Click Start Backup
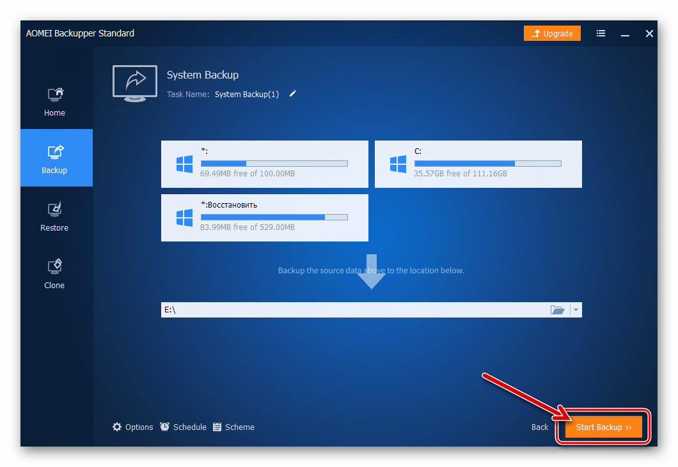The width and height of the screenshot is (678, 467). (604, 427)
